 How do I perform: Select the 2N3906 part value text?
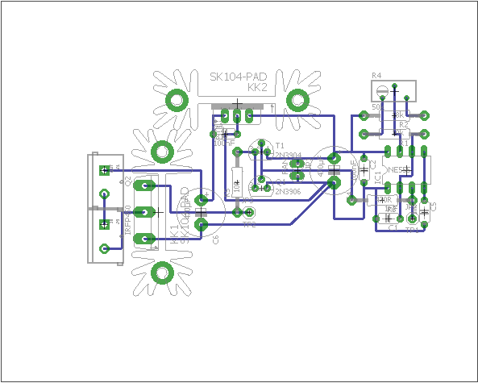tap(288, 192)
